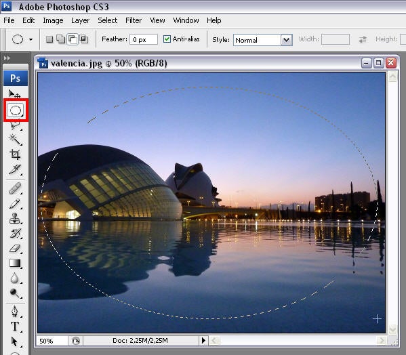Select the Move tool
This screenshot has height=355, width=406.
pyautogui.click(x=15, y=93)
